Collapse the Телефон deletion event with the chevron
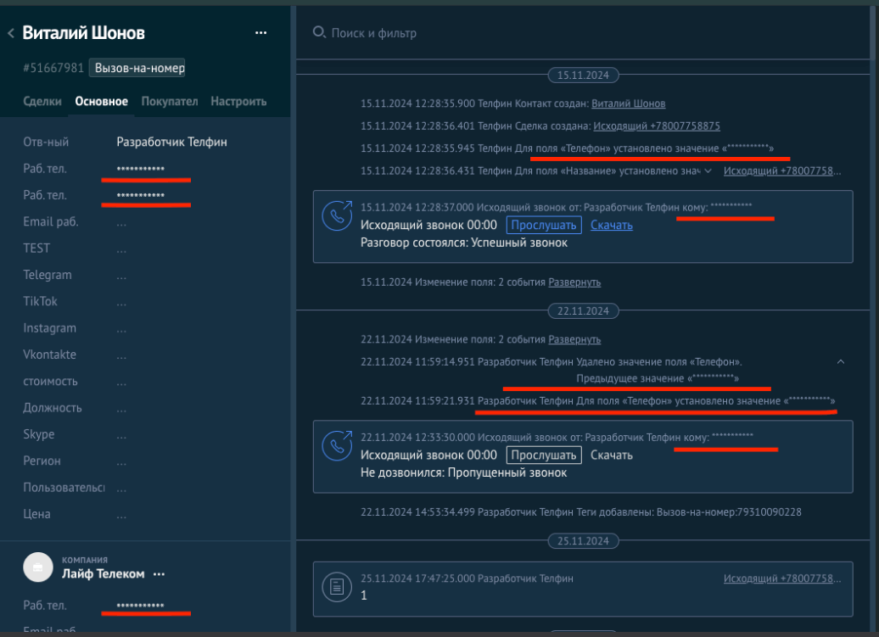879x637 pixels. tap(840, 360)
